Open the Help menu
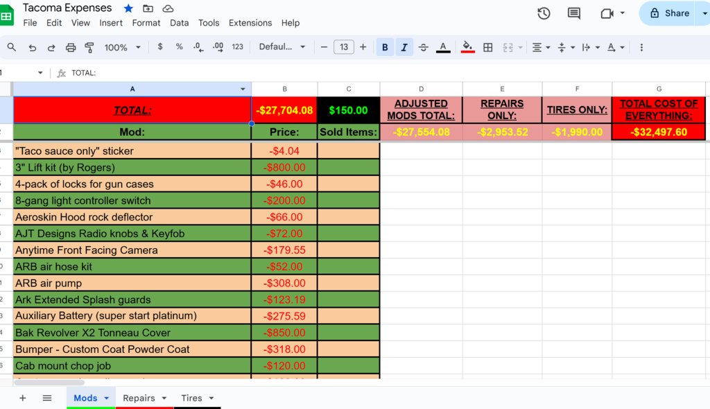Viewport: 710px width, 409px height. click(x=291, y=23)
